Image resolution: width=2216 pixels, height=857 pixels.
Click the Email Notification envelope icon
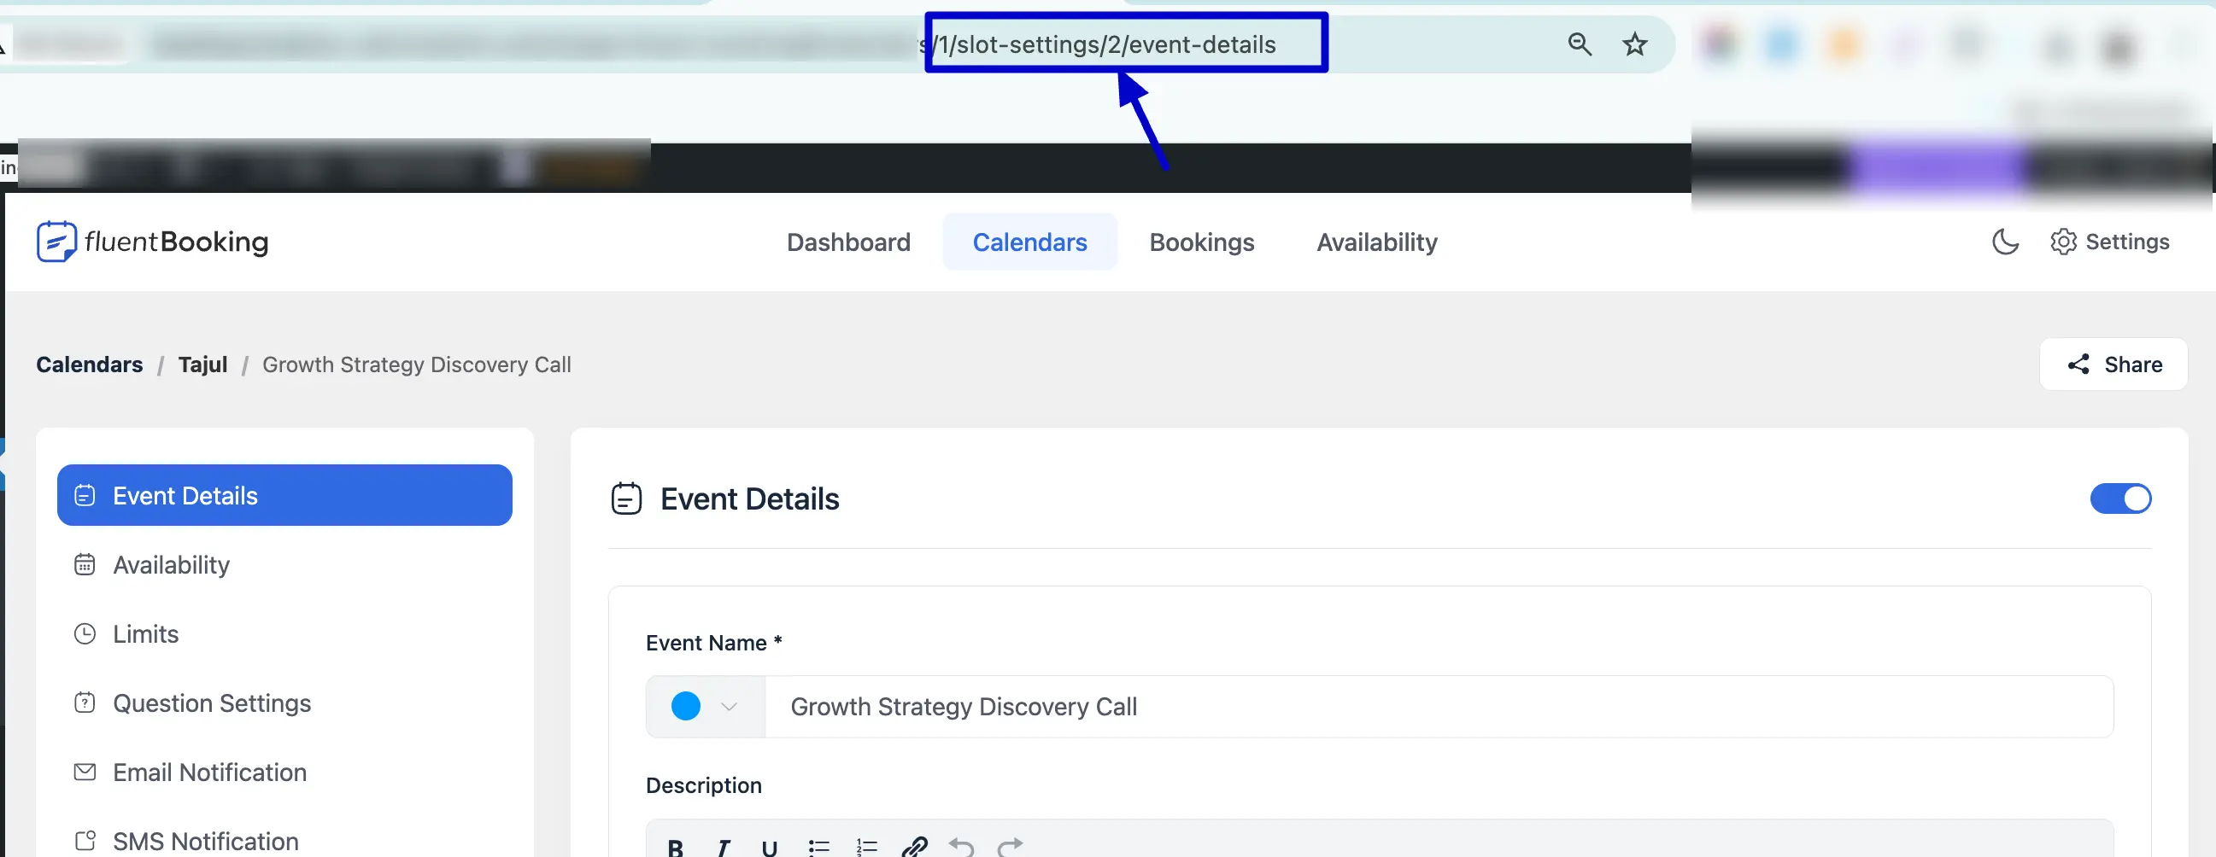pos(85,772)
